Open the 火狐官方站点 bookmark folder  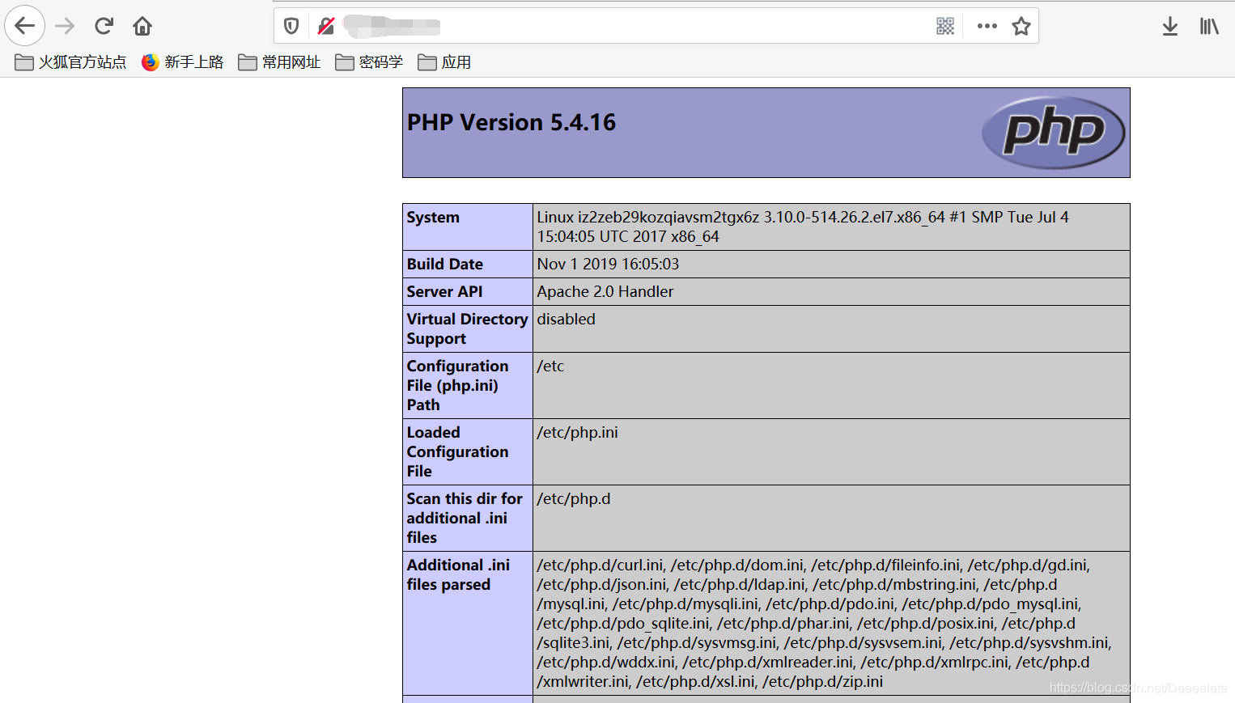70,62
